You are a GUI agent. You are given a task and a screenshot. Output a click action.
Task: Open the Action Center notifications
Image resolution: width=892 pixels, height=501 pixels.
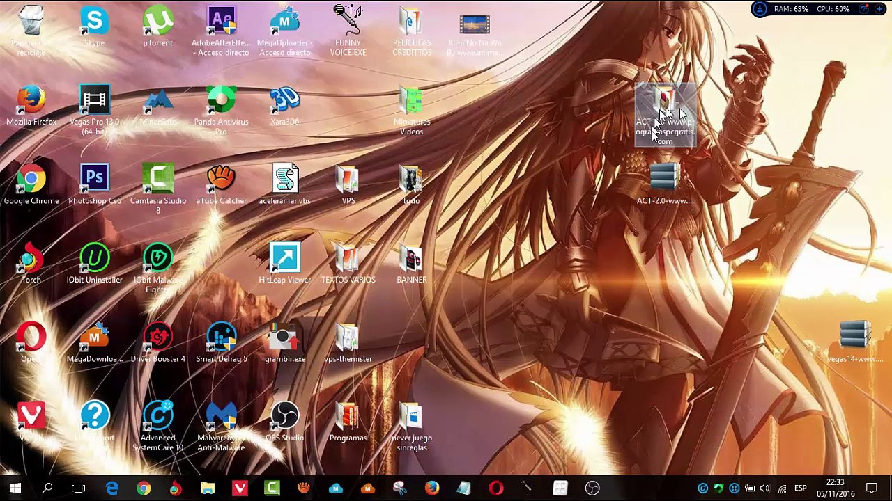pos(872,488)
